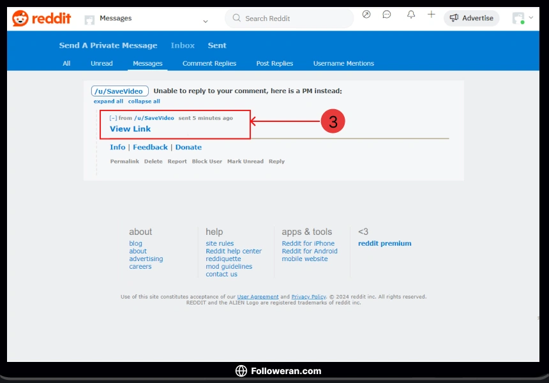The height and width of the screenshot is (383, 549).
Task: Click the View Link hyperlink
Action: pos(130,129)
